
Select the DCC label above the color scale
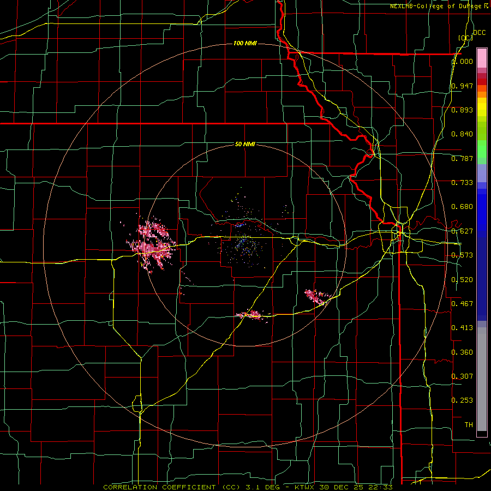(479, 33)
